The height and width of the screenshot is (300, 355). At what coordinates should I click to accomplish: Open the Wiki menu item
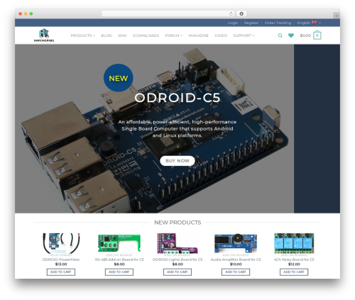coord(122,35)
